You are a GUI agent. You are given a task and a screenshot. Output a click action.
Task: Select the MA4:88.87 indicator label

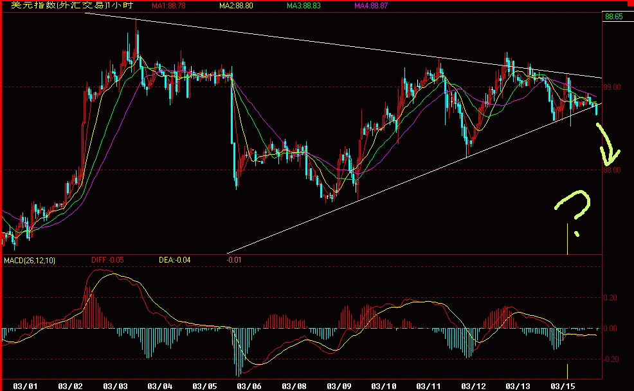coord(371,6)
